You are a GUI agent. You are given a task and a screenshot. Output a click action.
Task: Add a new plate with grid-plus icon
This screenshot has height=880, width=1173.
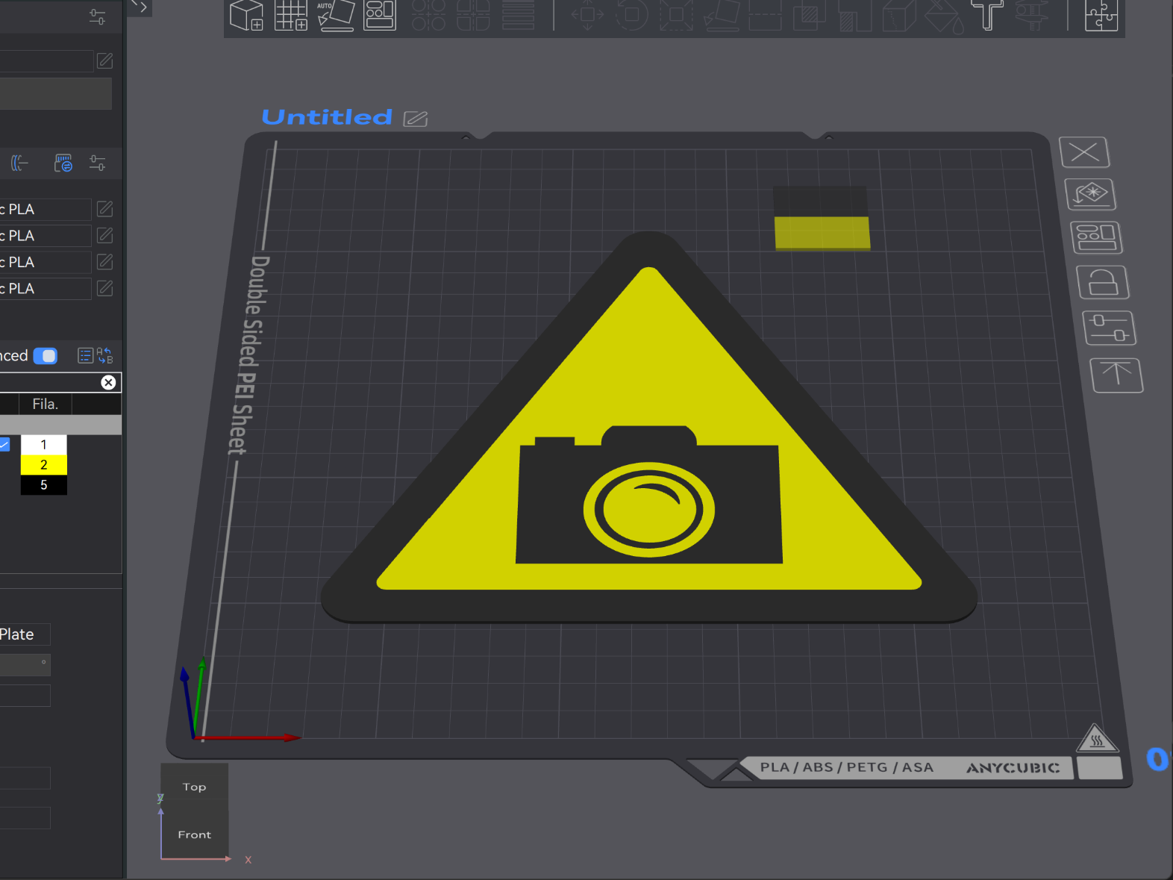pos(291,15)
